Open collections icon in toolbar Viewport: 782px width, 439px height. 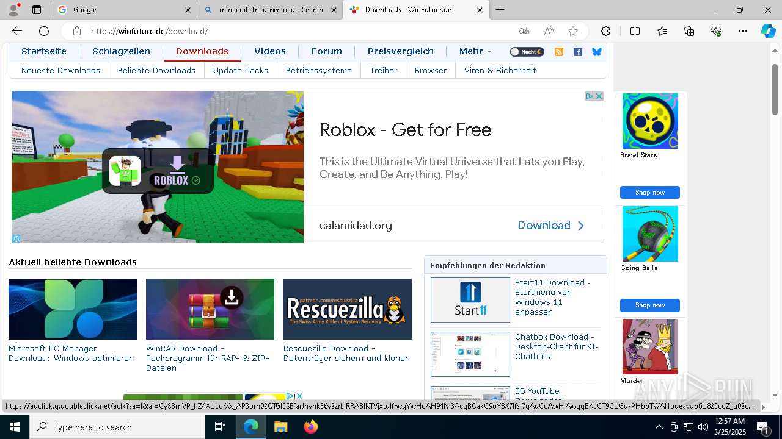(x=689, y=31)
